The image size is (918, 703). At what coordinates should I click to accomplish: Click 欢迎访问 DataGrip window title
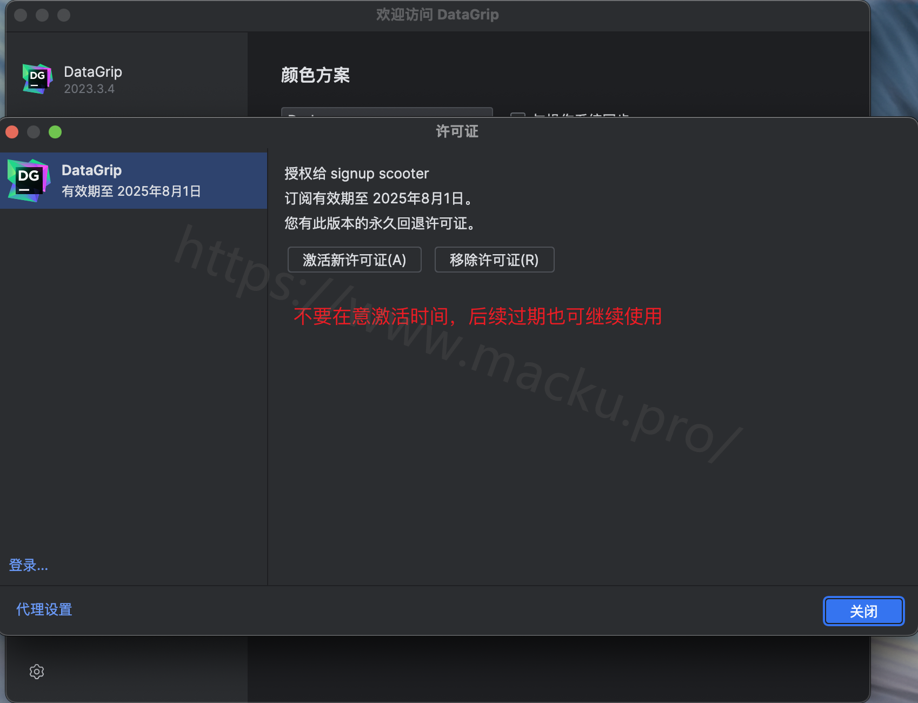click(437, 15)
